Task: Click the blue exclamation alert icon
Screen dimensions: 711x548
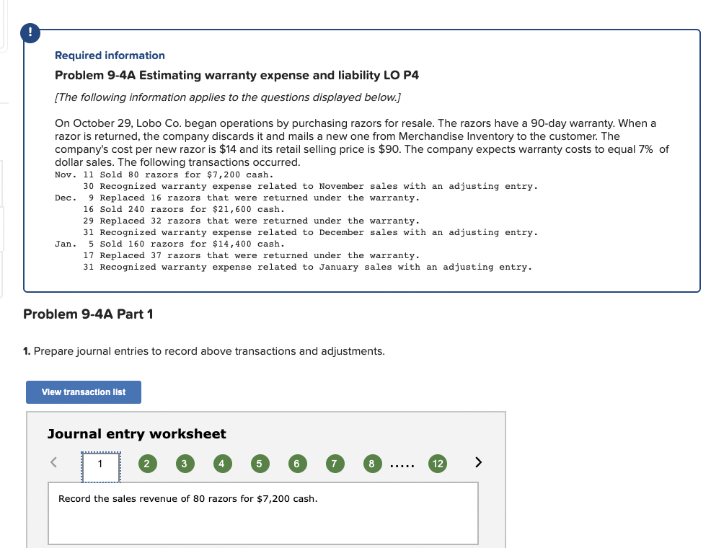Action: tap(30, 32)
